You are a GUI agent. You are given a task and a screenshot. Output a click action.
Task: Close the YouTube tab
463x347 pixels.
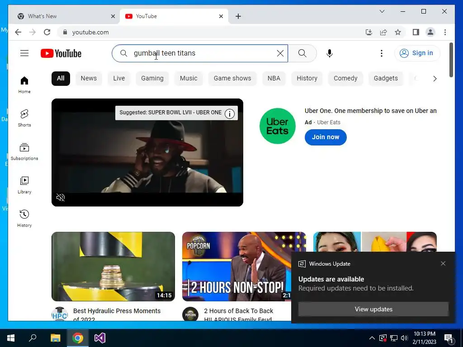(x=221, y=16)
